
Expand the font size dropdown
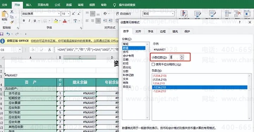click(69, 14)
